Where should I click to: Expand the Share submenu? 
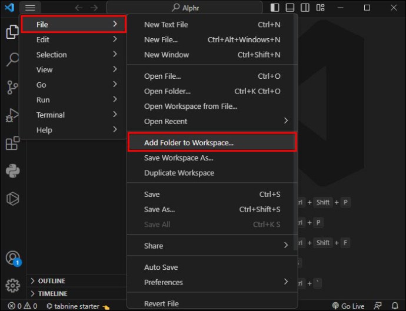pos(212,245)
